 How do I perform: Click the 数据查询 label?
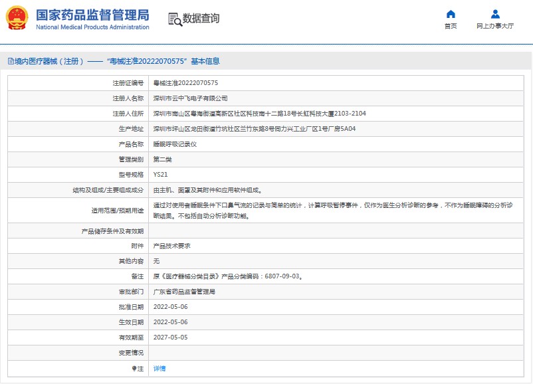pos(201,19)
